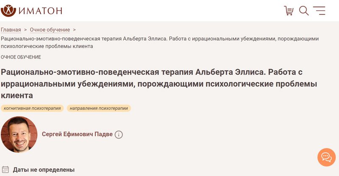Open the Очное обучение breadcrumb link
339x176 pixels.
click(50, 30)
